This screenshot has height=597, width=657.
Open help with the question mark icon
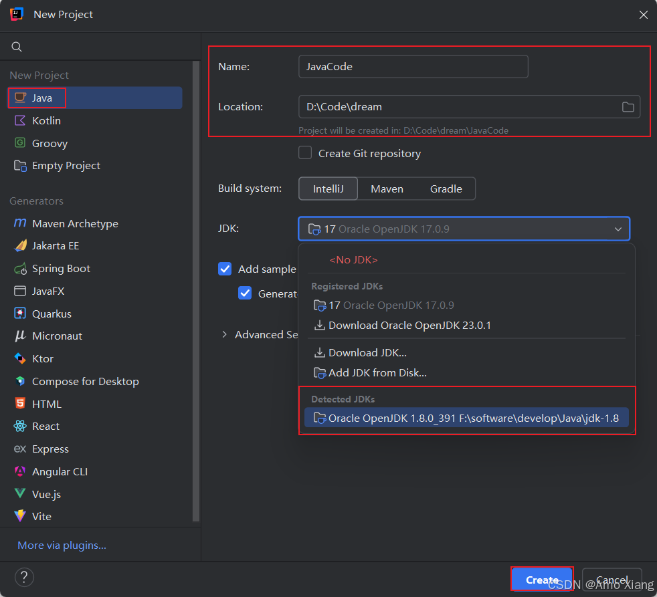[x=24, y=578]
